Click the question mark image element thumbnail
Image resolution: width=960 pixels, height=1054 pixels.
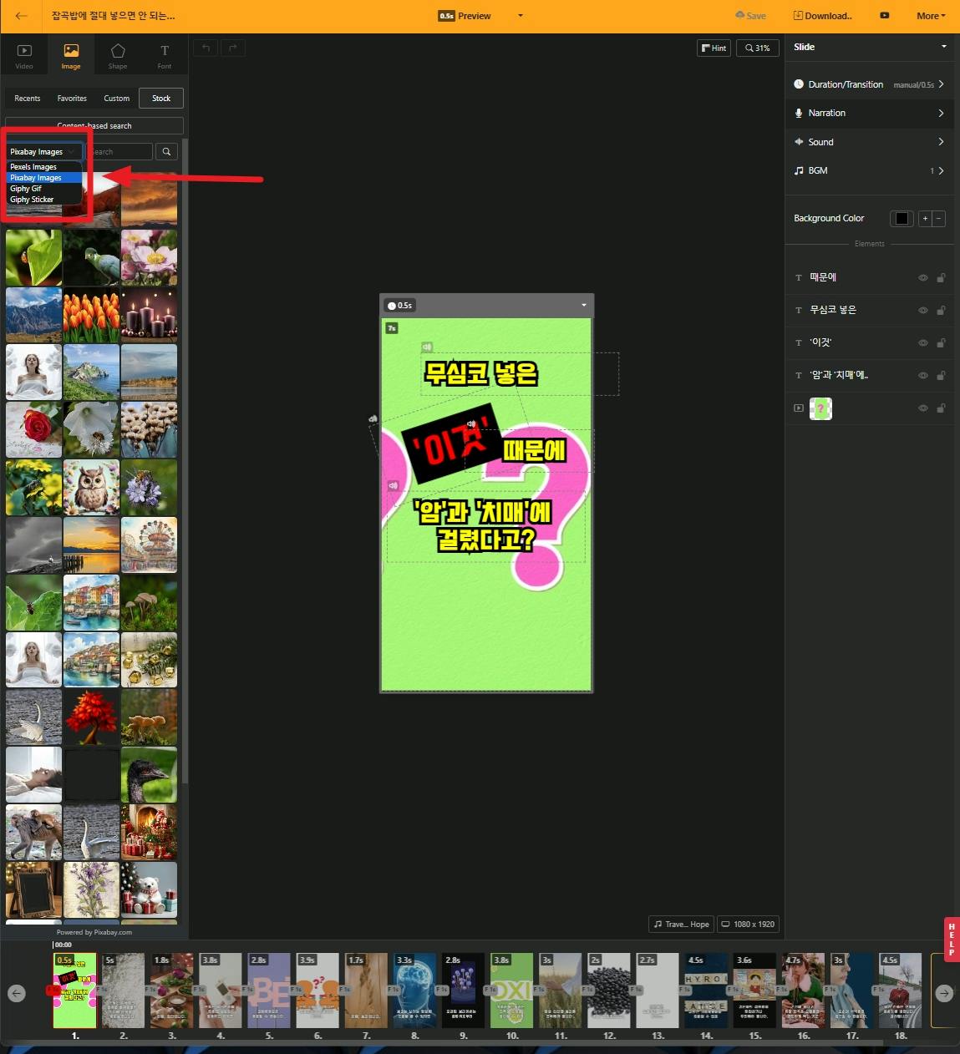(x=820, y=408)
